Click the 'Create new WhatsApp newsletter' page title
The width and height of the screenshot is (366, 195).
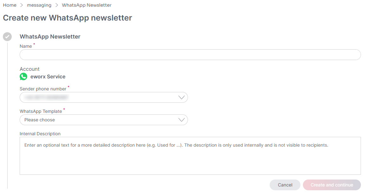67,18
